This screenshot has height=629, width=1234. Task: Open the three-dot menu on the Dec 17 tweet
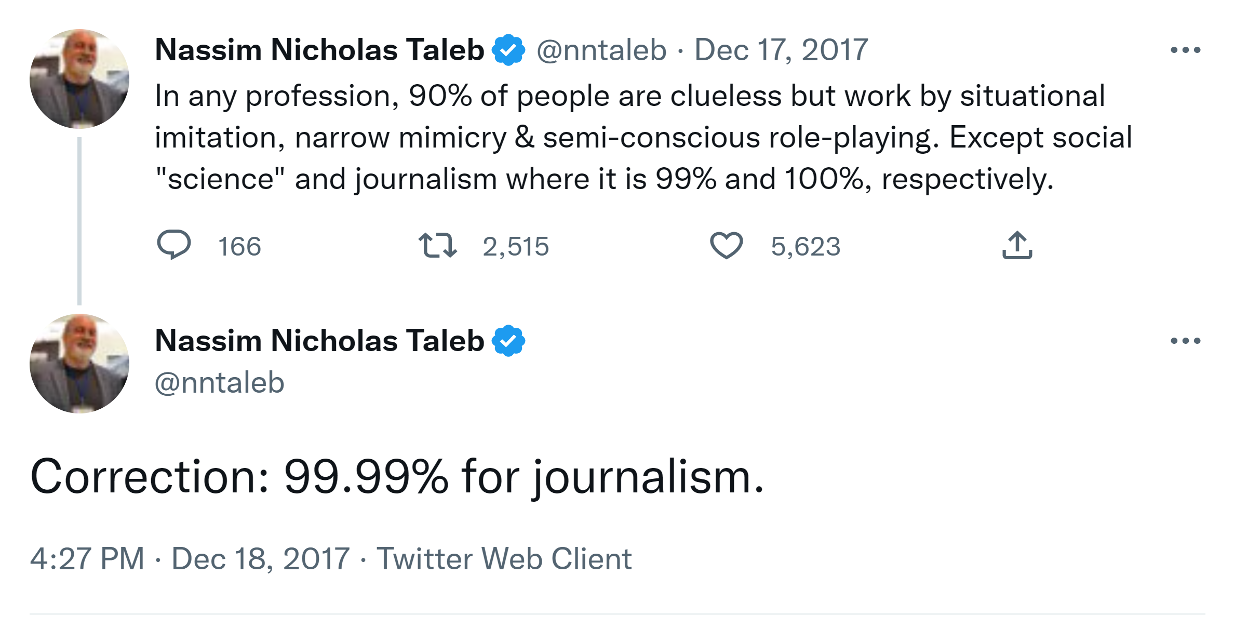[1185, 50]
